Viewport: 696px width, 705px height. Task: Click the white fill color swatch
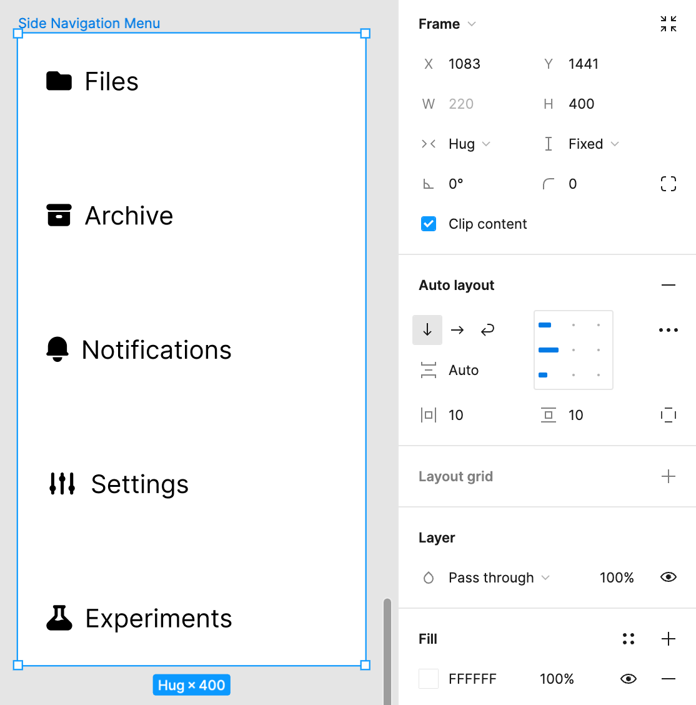click(x=429, y=679)
